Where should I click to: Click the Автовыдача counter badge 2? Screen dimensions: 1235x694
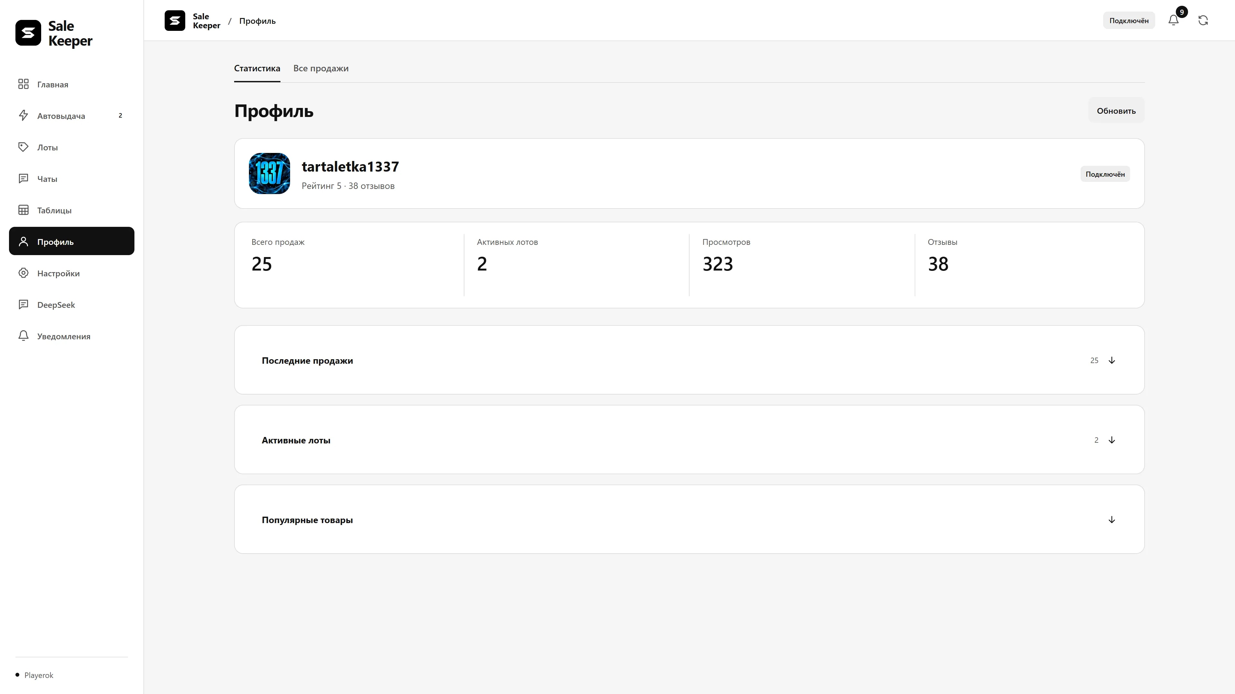tap(120, 115)
